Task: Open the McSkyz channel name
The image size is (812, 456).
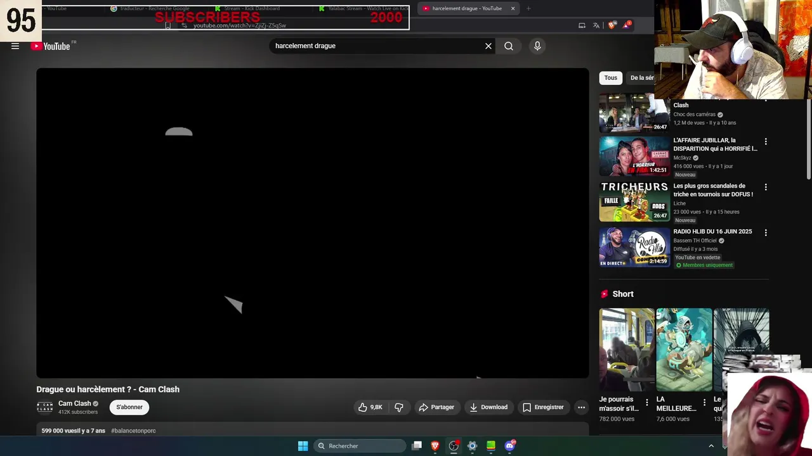Action: [x=682, y=158]
